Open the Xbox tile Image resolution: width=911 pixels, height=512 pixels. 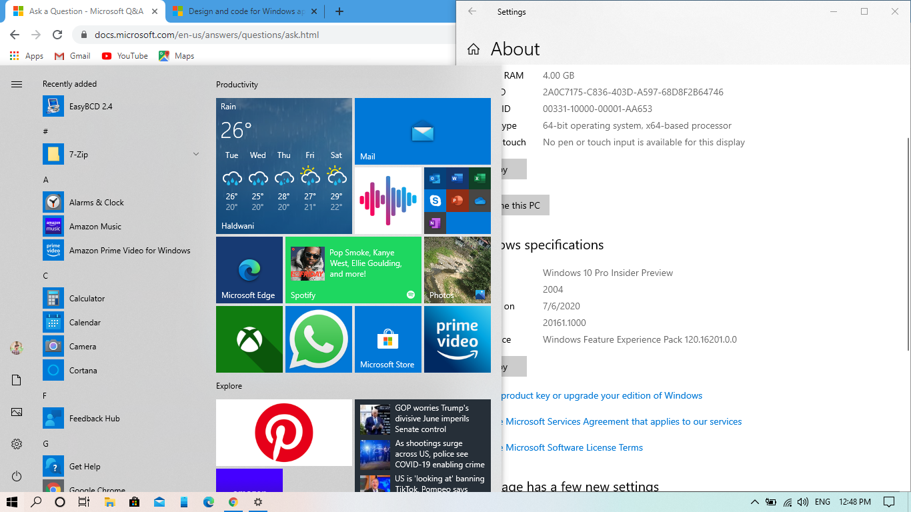249,339
